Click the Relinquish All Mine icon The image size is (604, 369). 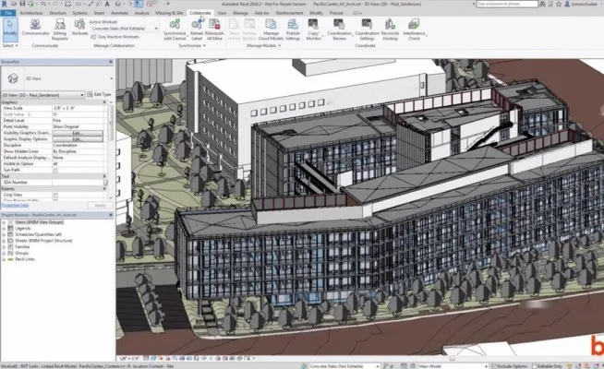[x=214, y=24]
